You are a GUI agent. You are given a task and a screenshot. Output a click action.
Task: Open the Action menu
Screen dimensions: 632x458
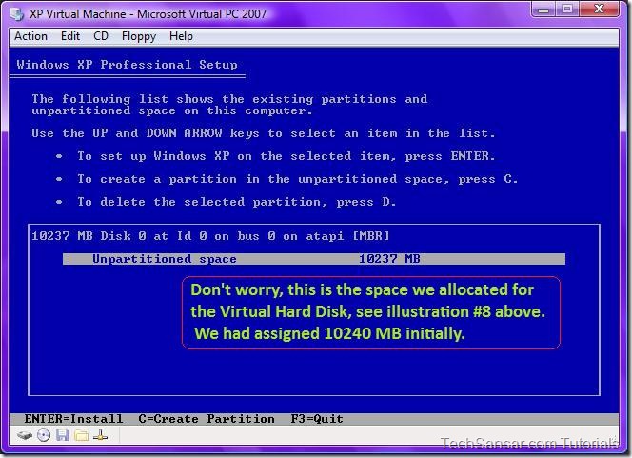click(x=30, y=36)
